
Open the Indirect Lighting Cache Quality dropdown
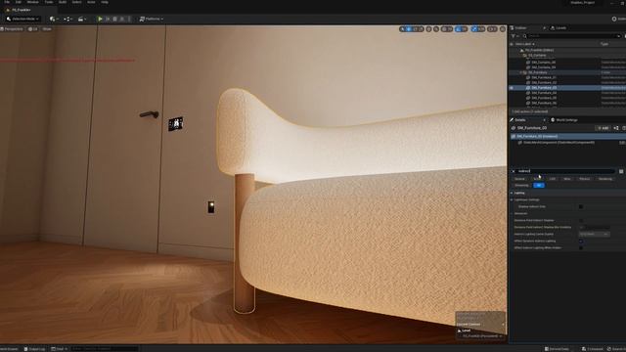click(594, 234)
